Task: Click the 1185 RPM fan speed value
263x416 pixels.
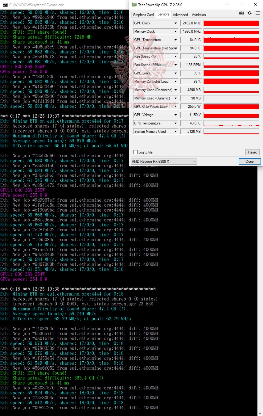Action: point(191,65)
